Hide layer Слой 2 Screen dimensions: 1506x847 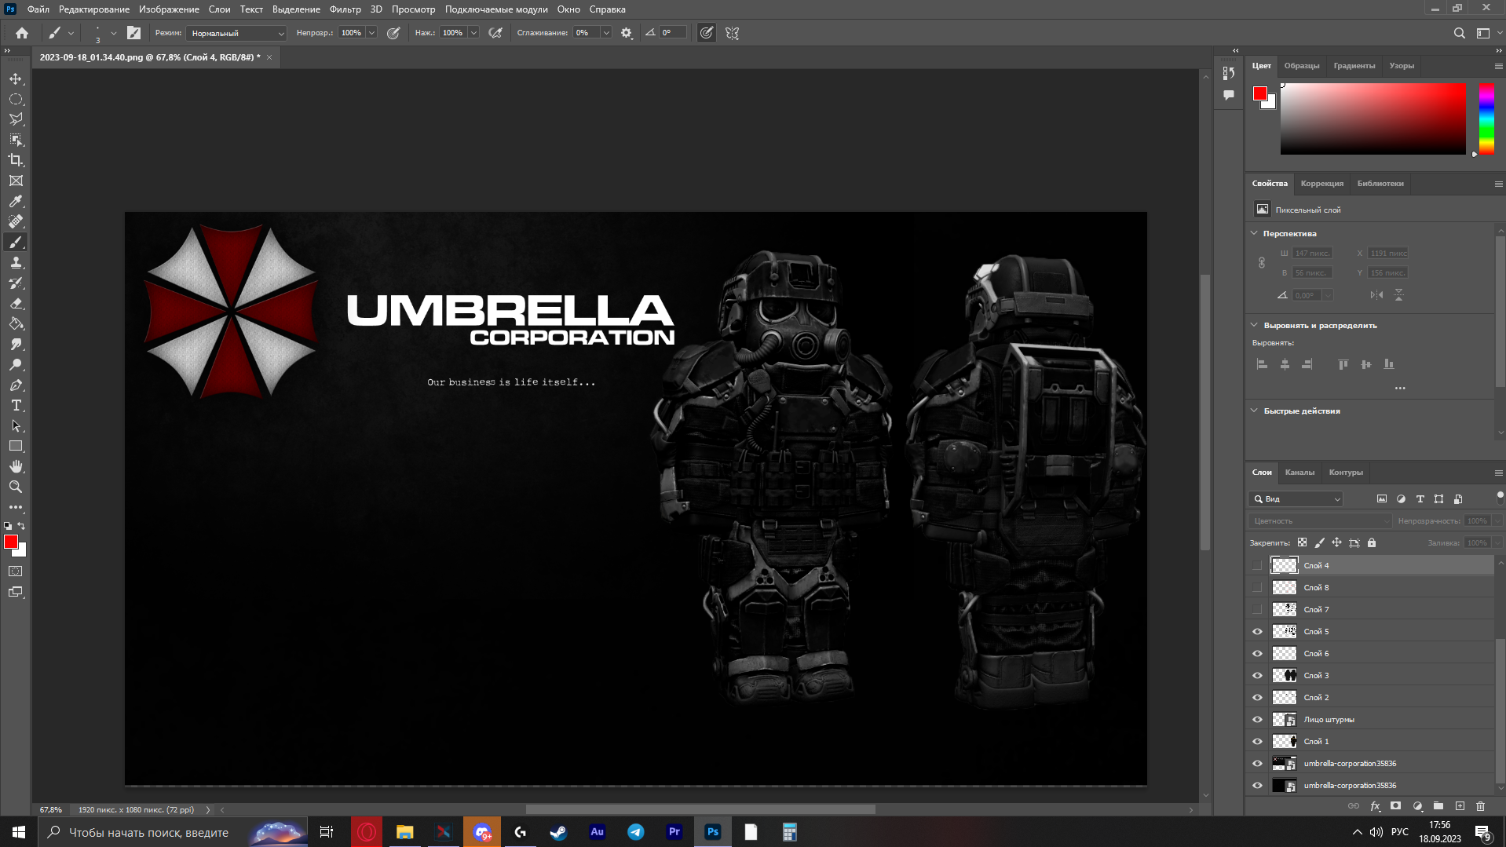coord(1257,697)
